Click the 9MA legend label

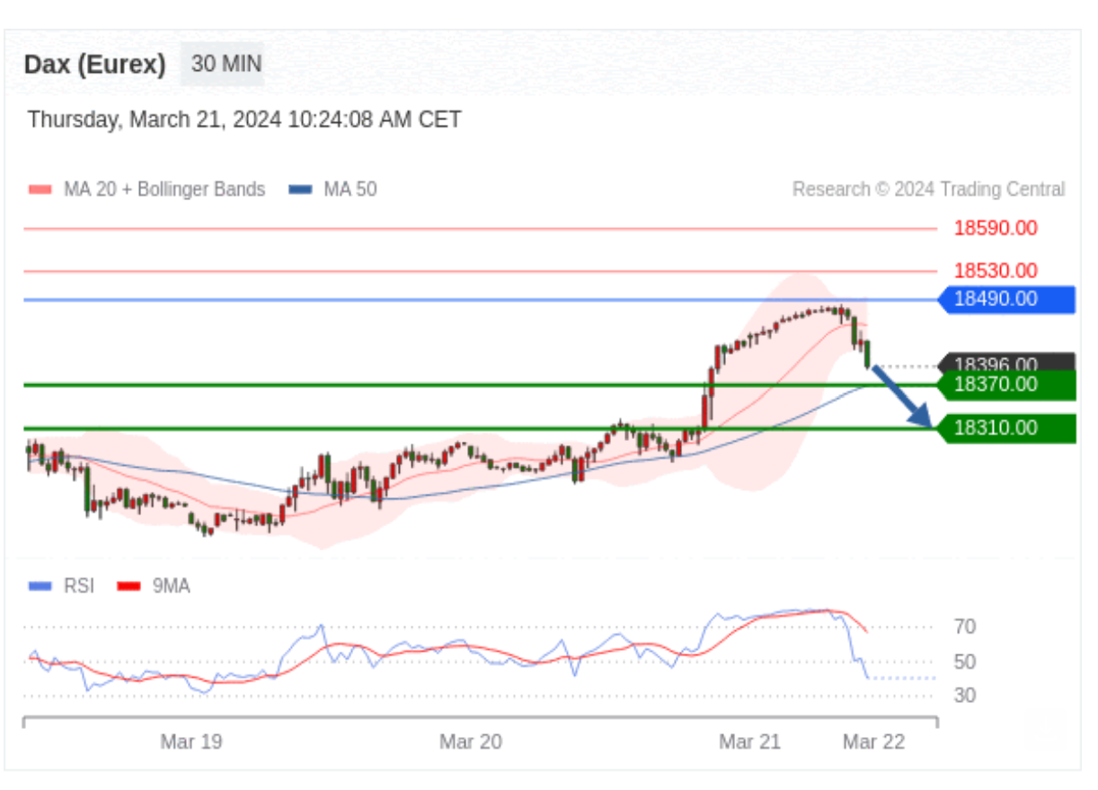coord(172,587)
